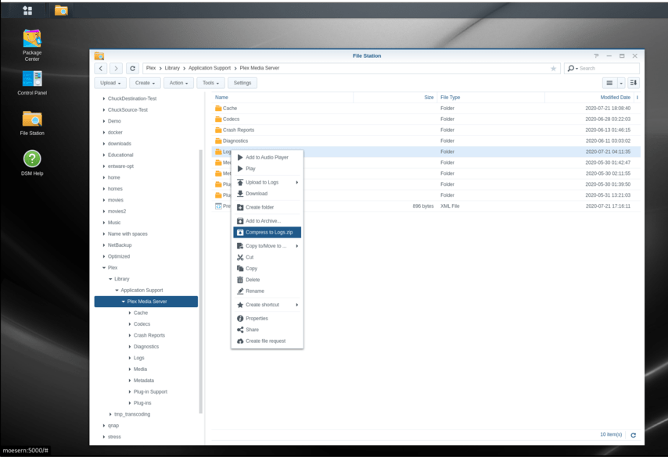
Task: Collapse the Library tree node
Action: pos(110,279)
